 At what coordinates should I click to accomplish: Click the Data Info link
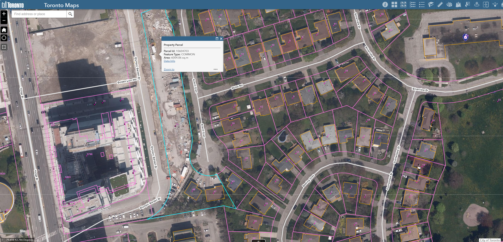pyautogui.click(x=169, y=61)
